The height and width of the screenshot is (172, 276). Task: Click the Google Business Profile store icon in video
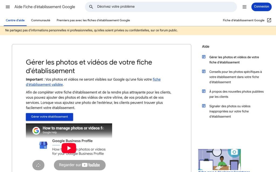tap(43, 145)
